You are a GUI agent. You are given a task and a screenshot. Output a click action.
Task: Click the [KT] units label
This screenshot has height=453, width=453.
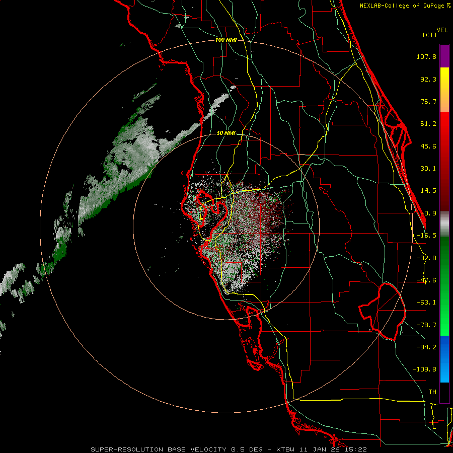(x=429, y=35)
